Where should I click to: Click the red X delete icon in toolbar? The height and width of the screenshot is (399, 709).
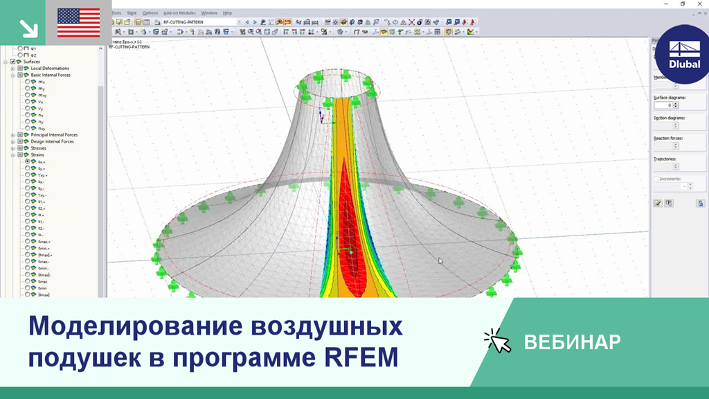point(411,21)
